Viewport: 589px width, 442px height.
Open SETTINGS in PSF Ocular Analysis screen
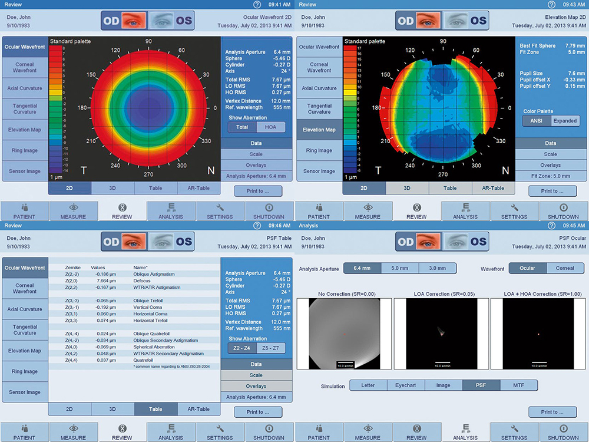tap(514, 432)
